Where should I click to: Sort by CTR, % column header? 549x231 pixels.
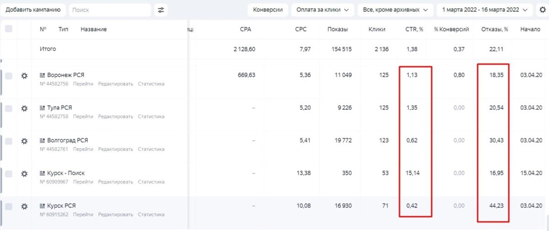(414, 29)
